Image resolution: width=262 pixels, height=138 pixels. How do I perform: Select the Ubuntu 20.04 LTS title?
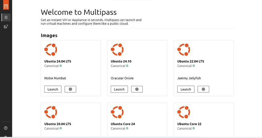(58, 124)
